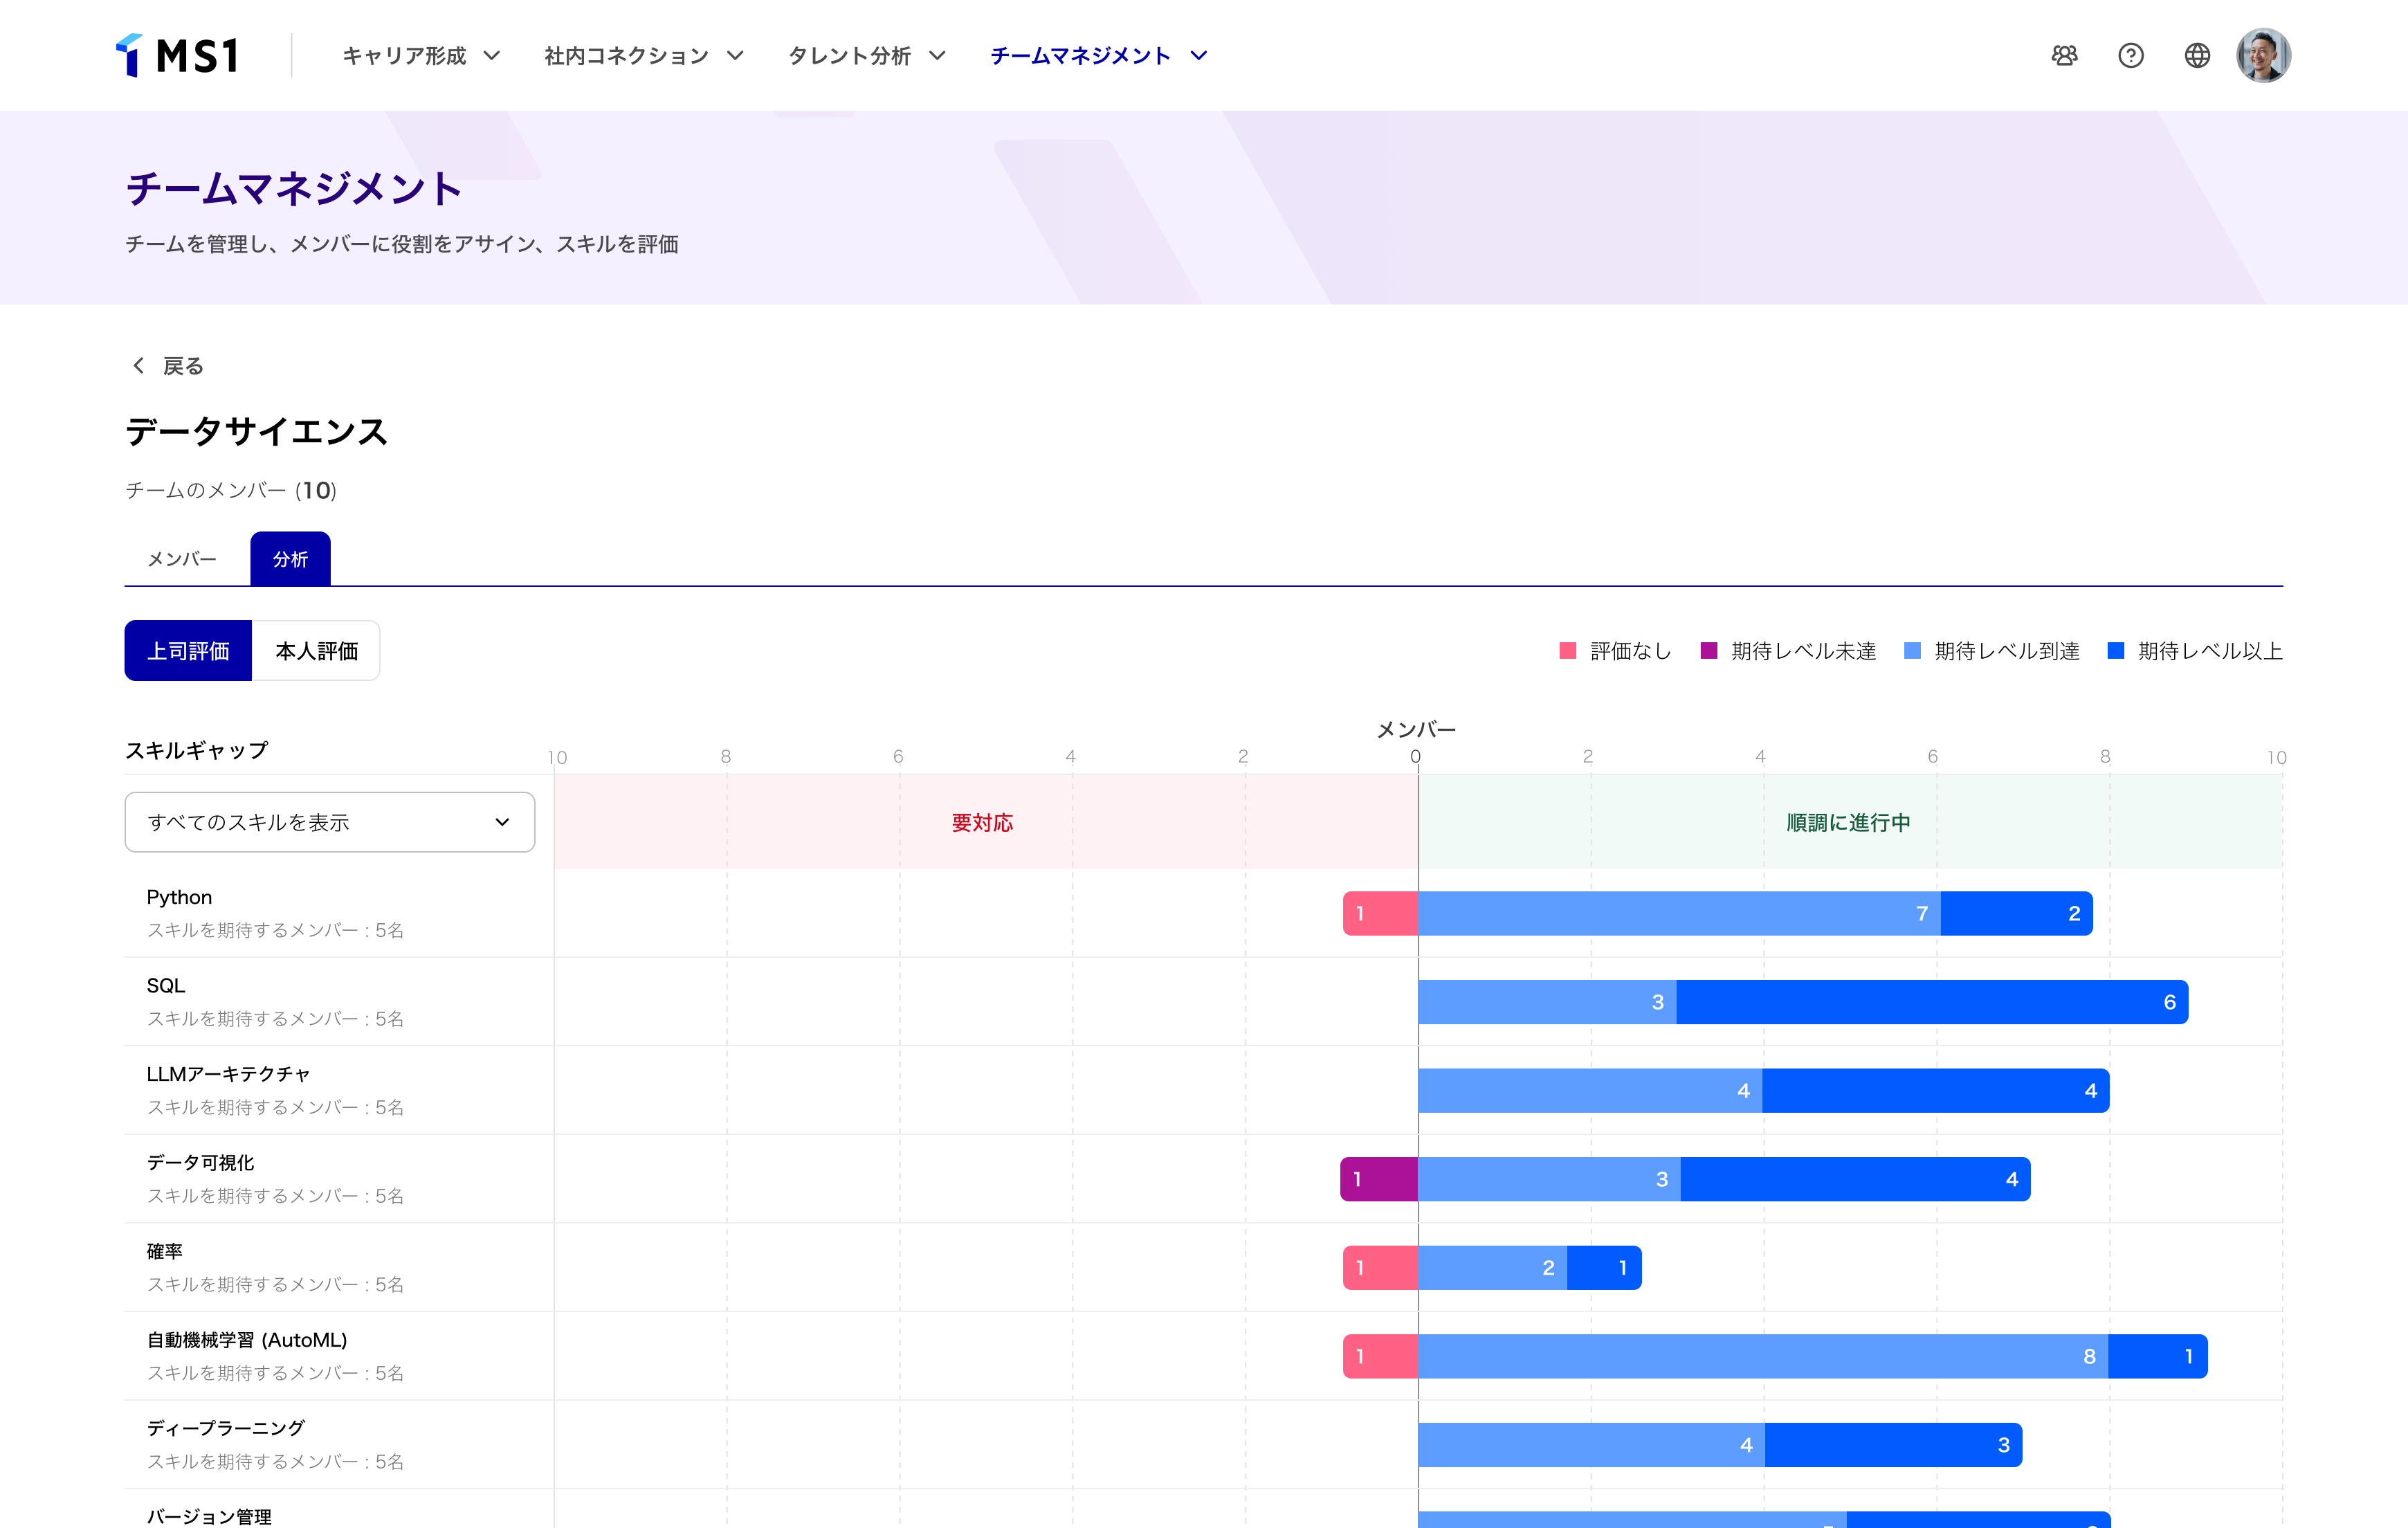Expand the 社内コネクション menu
The width and height of the screenshot is (2408, 1528).
(x=644, y=55)
